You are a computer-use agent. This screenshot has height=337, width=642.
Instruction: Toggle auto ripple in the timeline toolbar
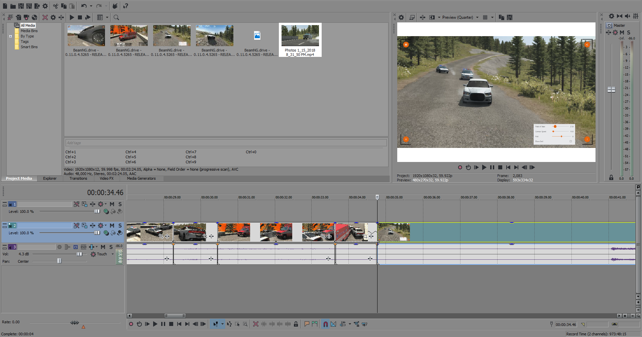[343, 324]
